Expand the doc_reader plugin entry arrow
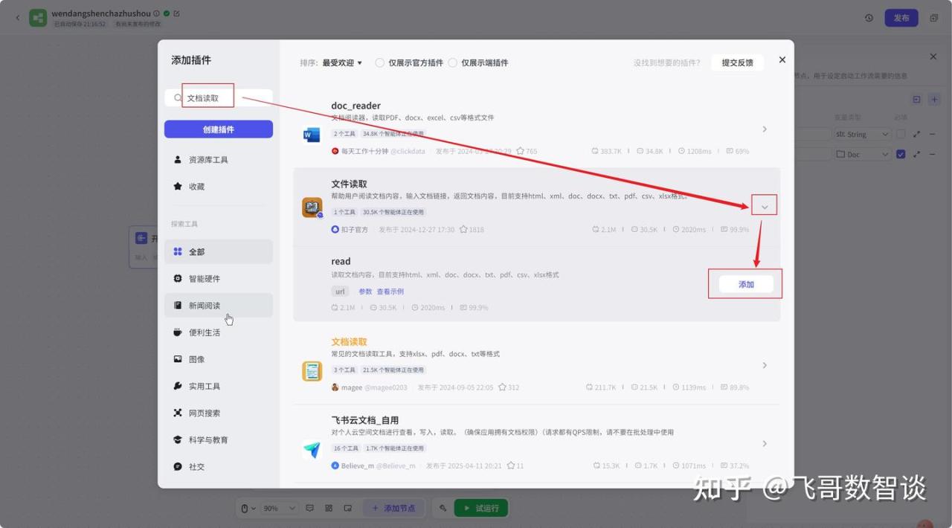 [765, 129]
